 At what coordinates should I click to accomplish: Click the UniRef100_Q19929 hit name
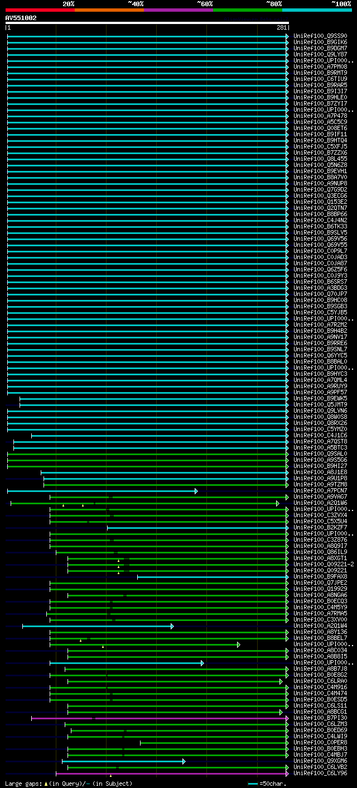coord(320,589)
